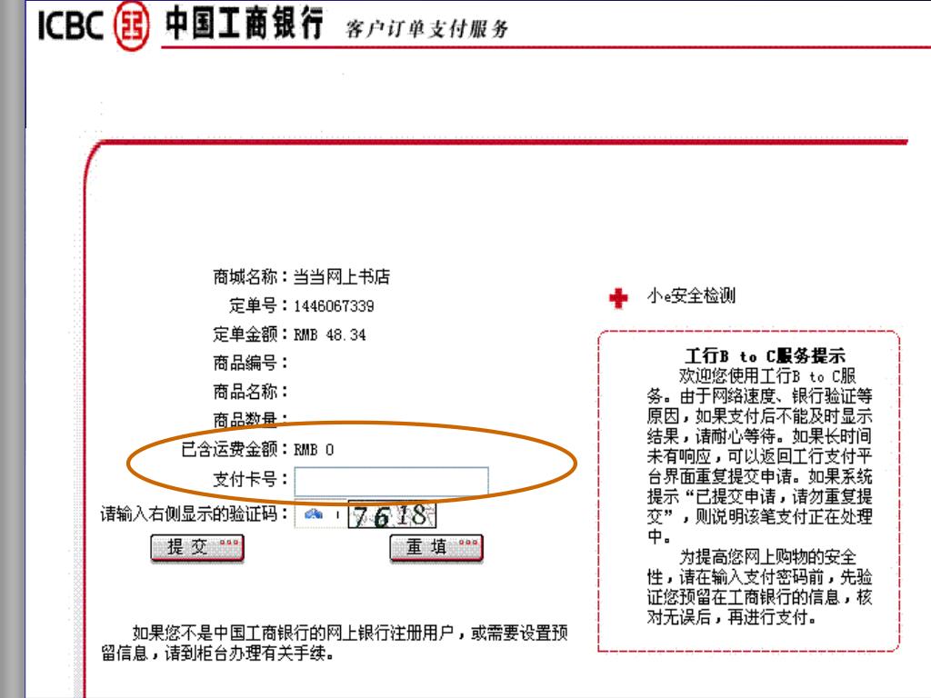Click the red cross safety check icon
The height and width of the screenshot is (698, 931).
[618, 297]
